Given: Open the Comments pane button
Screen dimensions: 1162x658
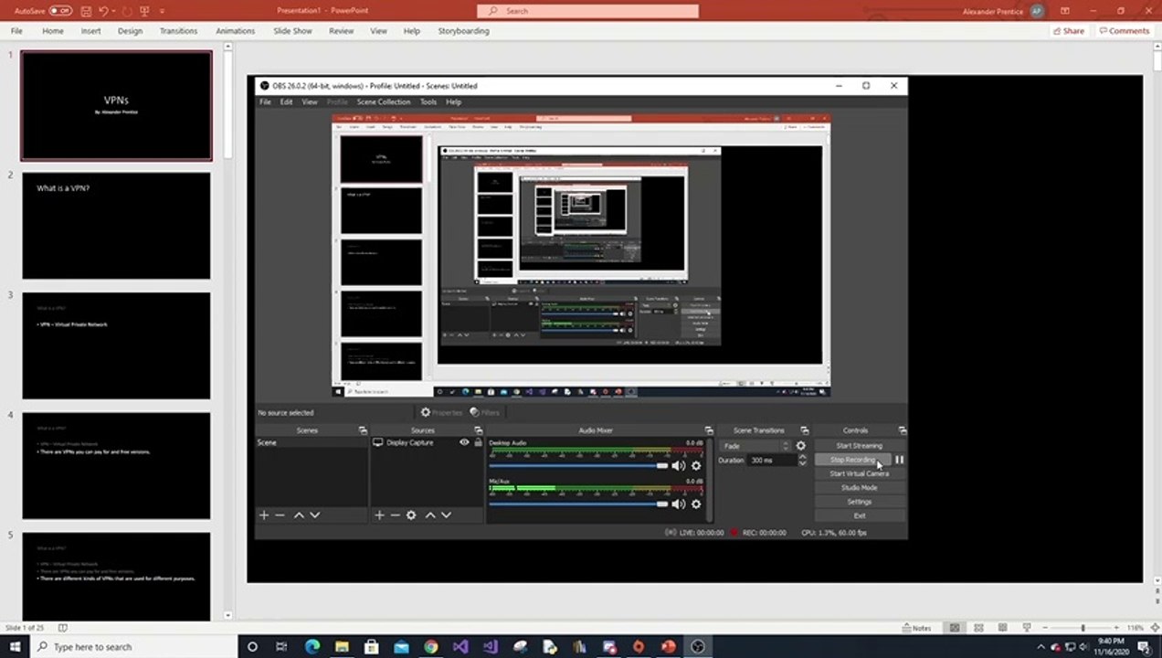Looking at the screenshot, I should [1125, 31].
